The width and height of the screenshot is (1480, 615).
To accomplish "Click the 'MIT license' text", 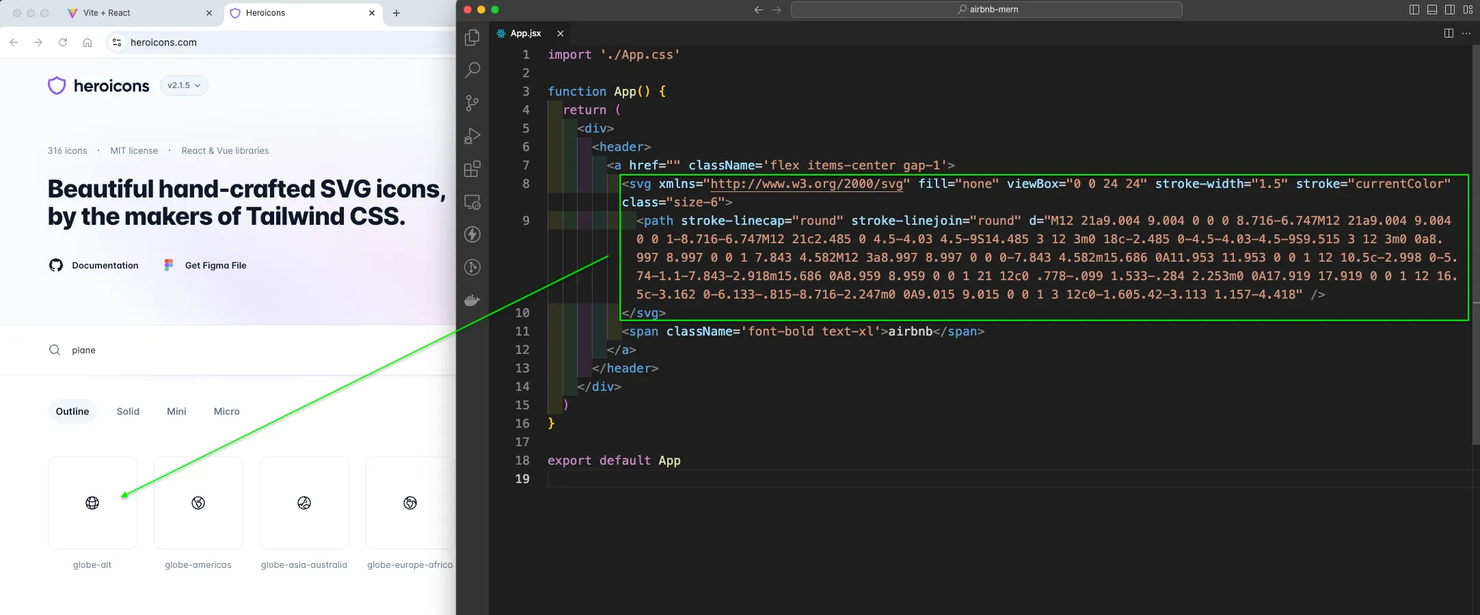I will pyautogui.click(x=134, y=151).
